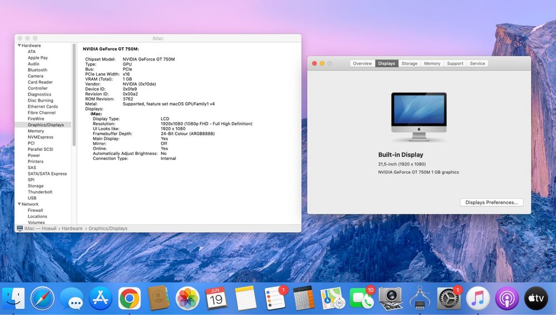Open the Notes app in dock

[x=245, y=298]
